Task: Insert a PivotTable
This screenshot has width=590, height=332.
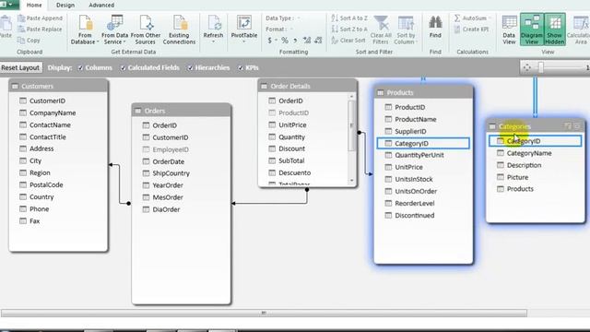Action: [243, 30]
